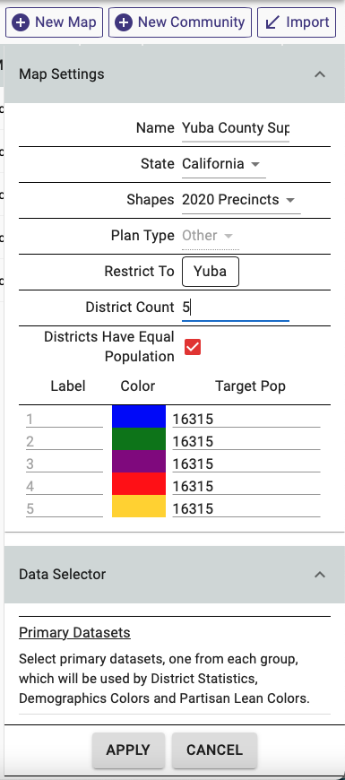Click the New Map plus icon
Viewport: 345px width, 780px height.
tap(21, 22)
